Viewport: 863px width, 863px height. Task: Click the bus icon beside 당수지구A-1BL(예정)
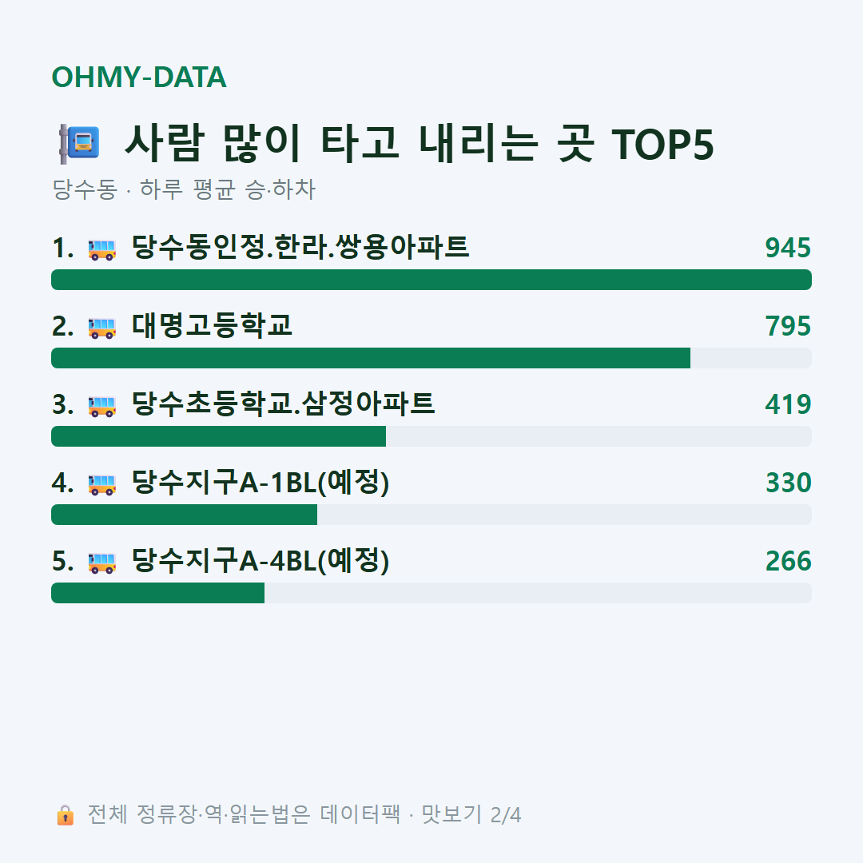coord(102,484)
